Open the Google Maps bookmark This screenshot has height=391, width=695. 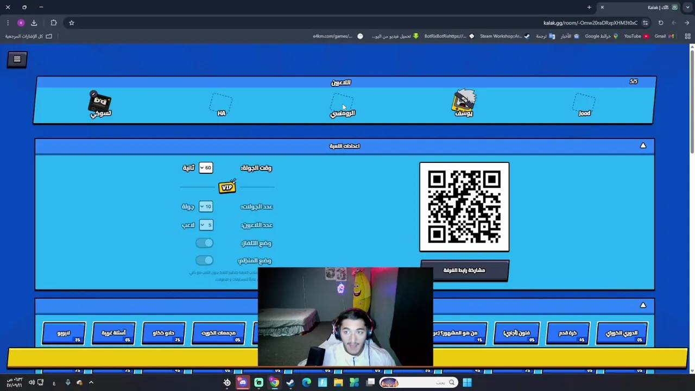click(601, 36)
